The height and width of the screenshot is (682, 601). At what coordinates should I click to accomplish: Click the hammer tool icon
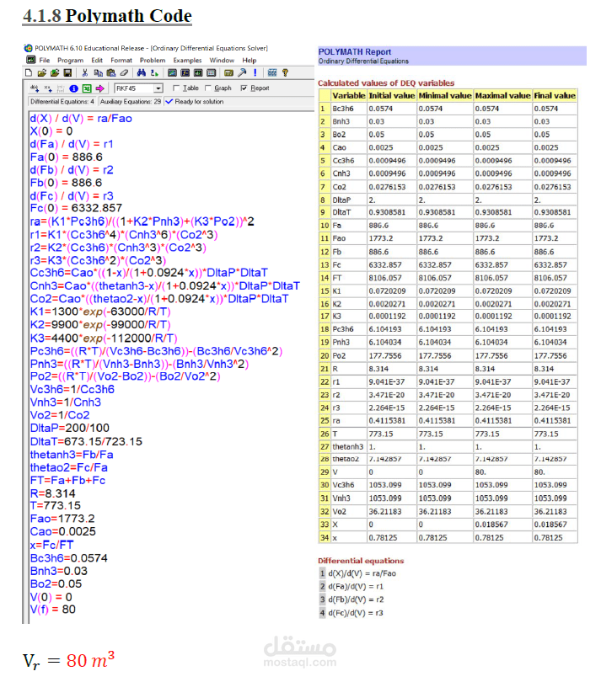click(x=242, y=72)
